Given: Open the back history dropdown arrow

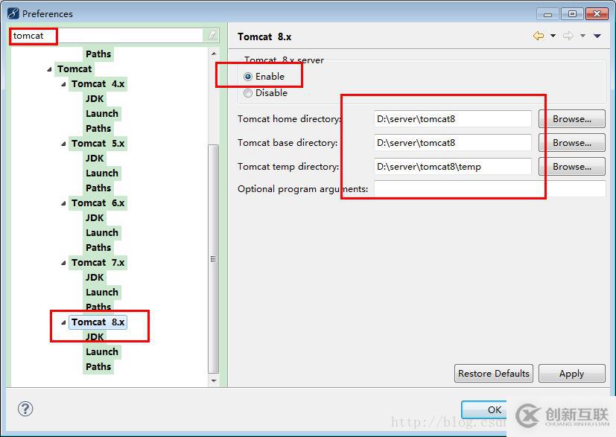Looking at the screenshot, I should (x=553, y=36).
